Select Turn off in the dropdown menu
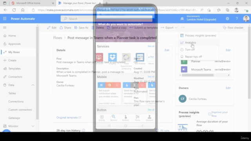251x141 pixels. 198,50
